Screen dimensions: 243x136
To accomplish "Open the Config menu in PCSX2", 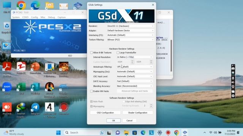I will tap(35, 17).
